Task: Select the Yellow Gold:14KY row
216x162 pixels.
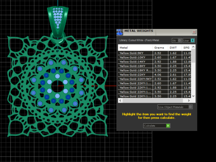Action: [x=155, y=62]
